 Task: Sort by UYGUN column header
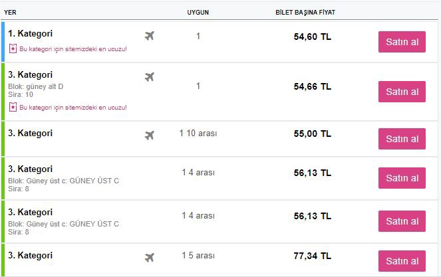[198, 13]
